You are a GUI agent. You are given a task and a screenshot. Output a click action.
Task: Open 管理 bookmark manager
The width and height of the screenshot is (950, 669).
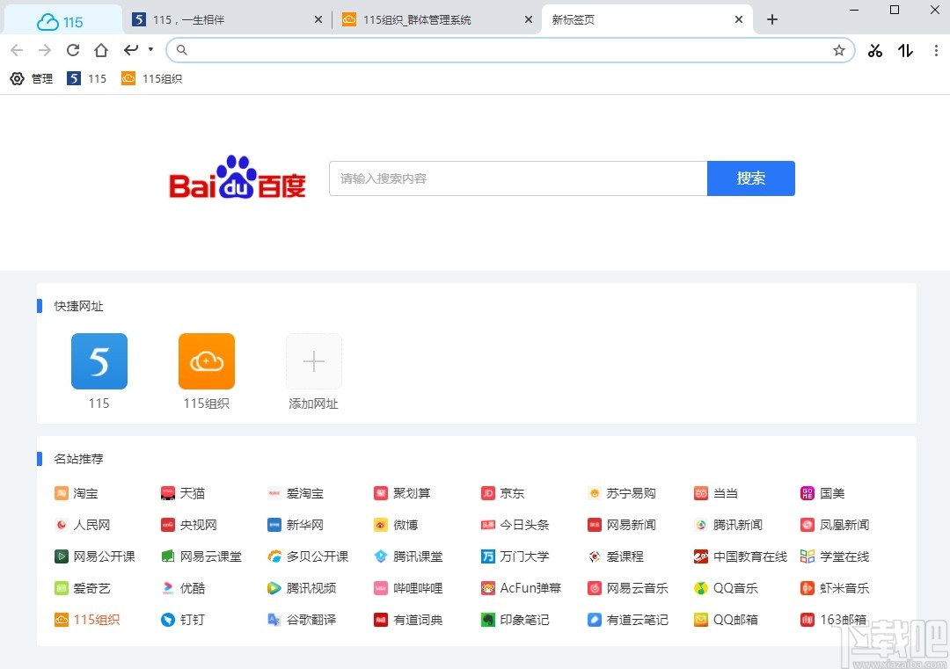point(32,79)
